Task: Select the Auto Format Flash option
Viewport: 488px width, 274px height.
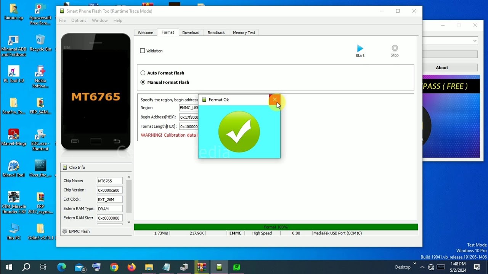Action: (x=143, y=73)
